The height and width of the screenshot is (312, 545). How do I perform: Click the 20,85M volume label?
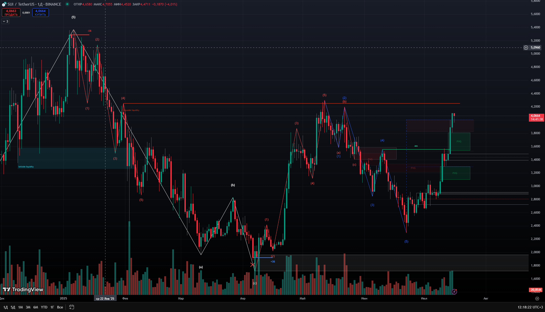[536, 290]
